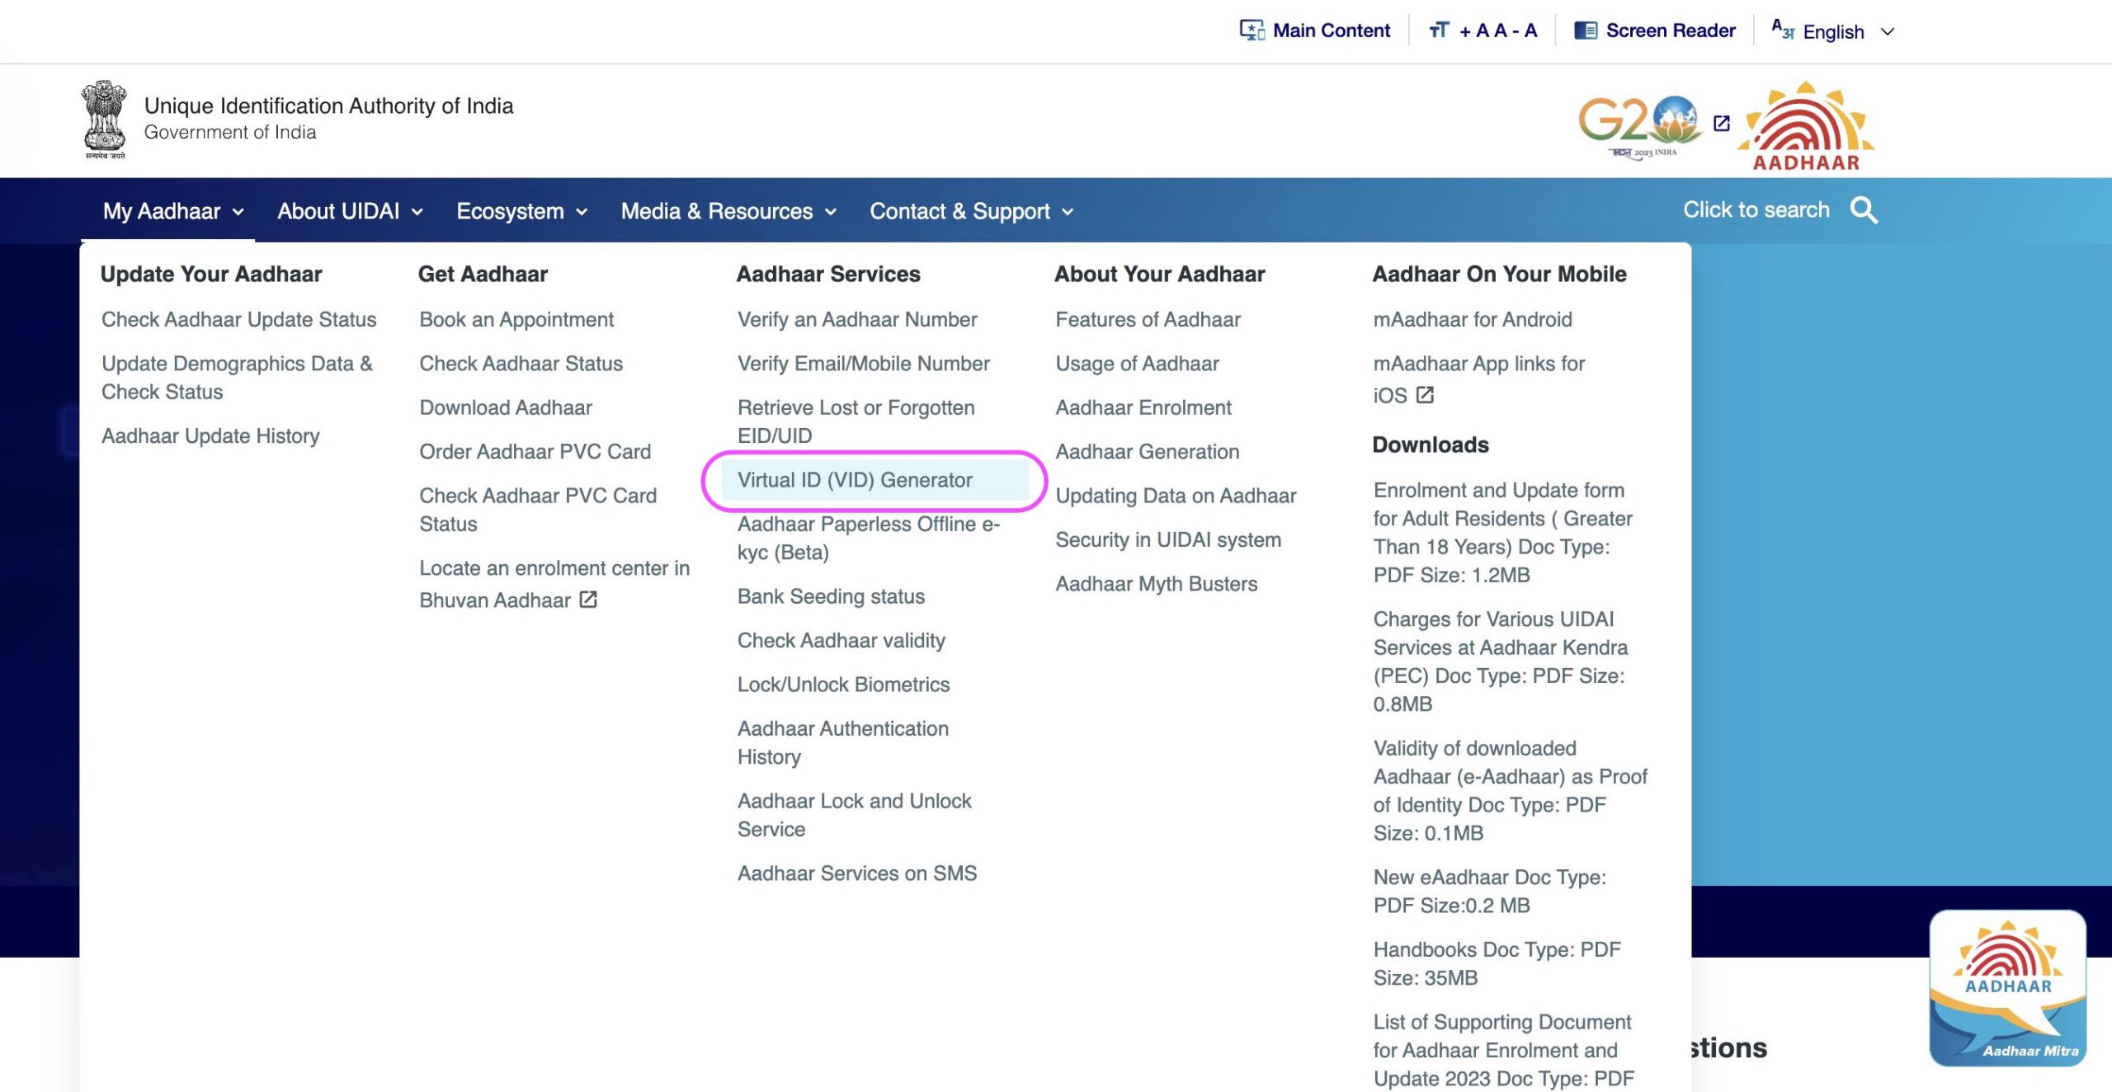Expand the Ecosystem menu
The image size is (2112, 1092).
coord(521,211)
